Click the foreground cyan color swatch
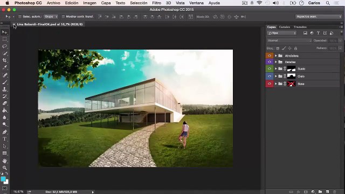Viewport: 345px width, 194px height. 3,179
